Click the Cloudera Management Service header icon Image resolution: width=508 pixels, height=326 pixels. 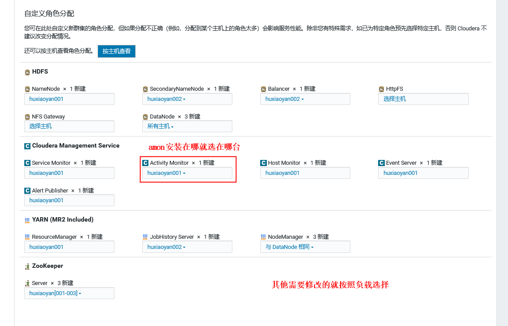tap(27, 146)
